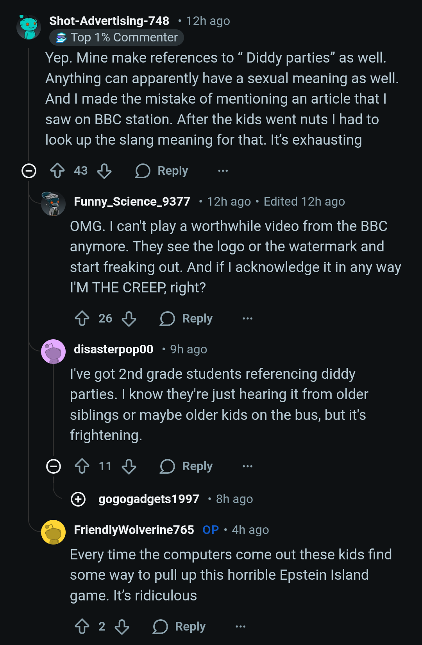Upvote Funny_Science_9377's comment
Screen dimensions: 422x645
tap(82, 319)
